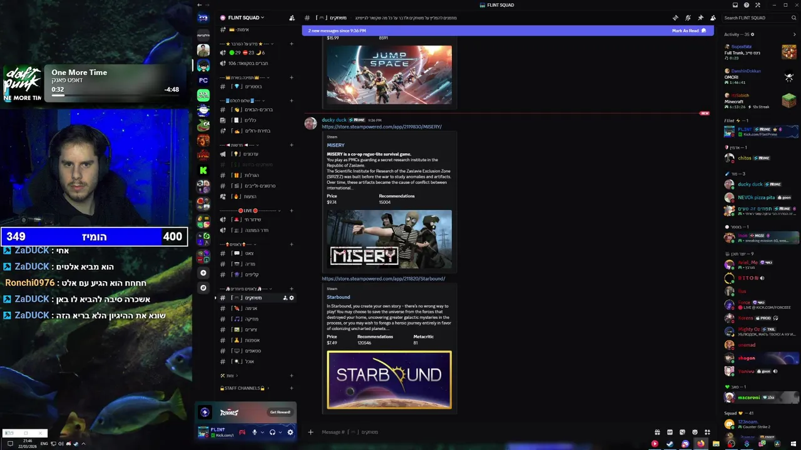This screenshot has height=450, width=801.
Task: Open headphone output options arrow
Action: point(280,432)
